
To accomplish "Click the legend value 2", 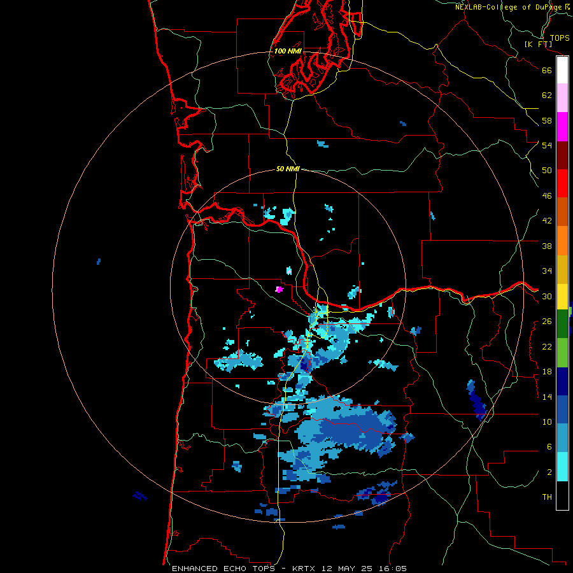I will [x=549, y=472].
